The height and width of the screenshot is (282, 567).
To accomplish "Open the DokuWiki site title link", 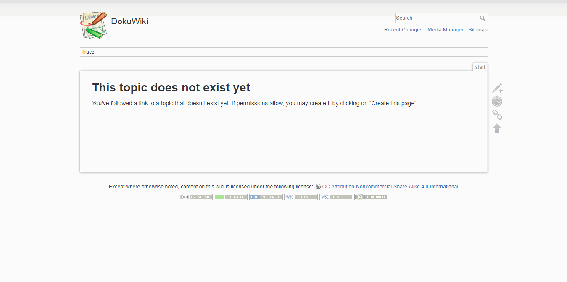I will [x=129, y=21].
